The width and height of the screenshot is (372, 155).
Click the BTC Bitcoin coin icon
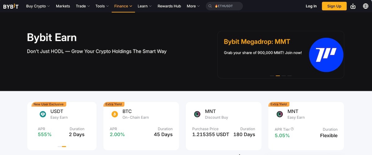[115, 114]
